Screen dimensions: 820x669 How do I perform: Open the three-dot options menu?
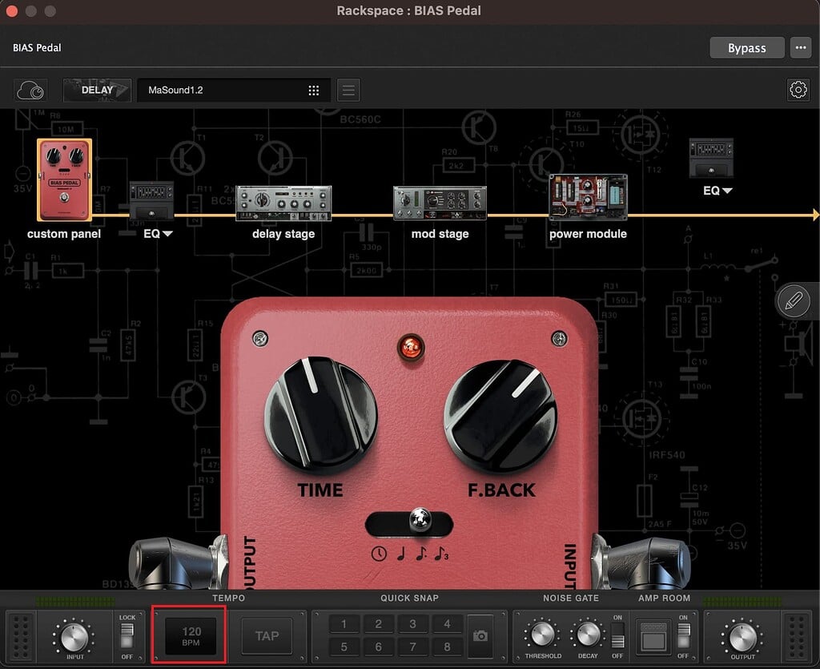[x=800, y=48]
